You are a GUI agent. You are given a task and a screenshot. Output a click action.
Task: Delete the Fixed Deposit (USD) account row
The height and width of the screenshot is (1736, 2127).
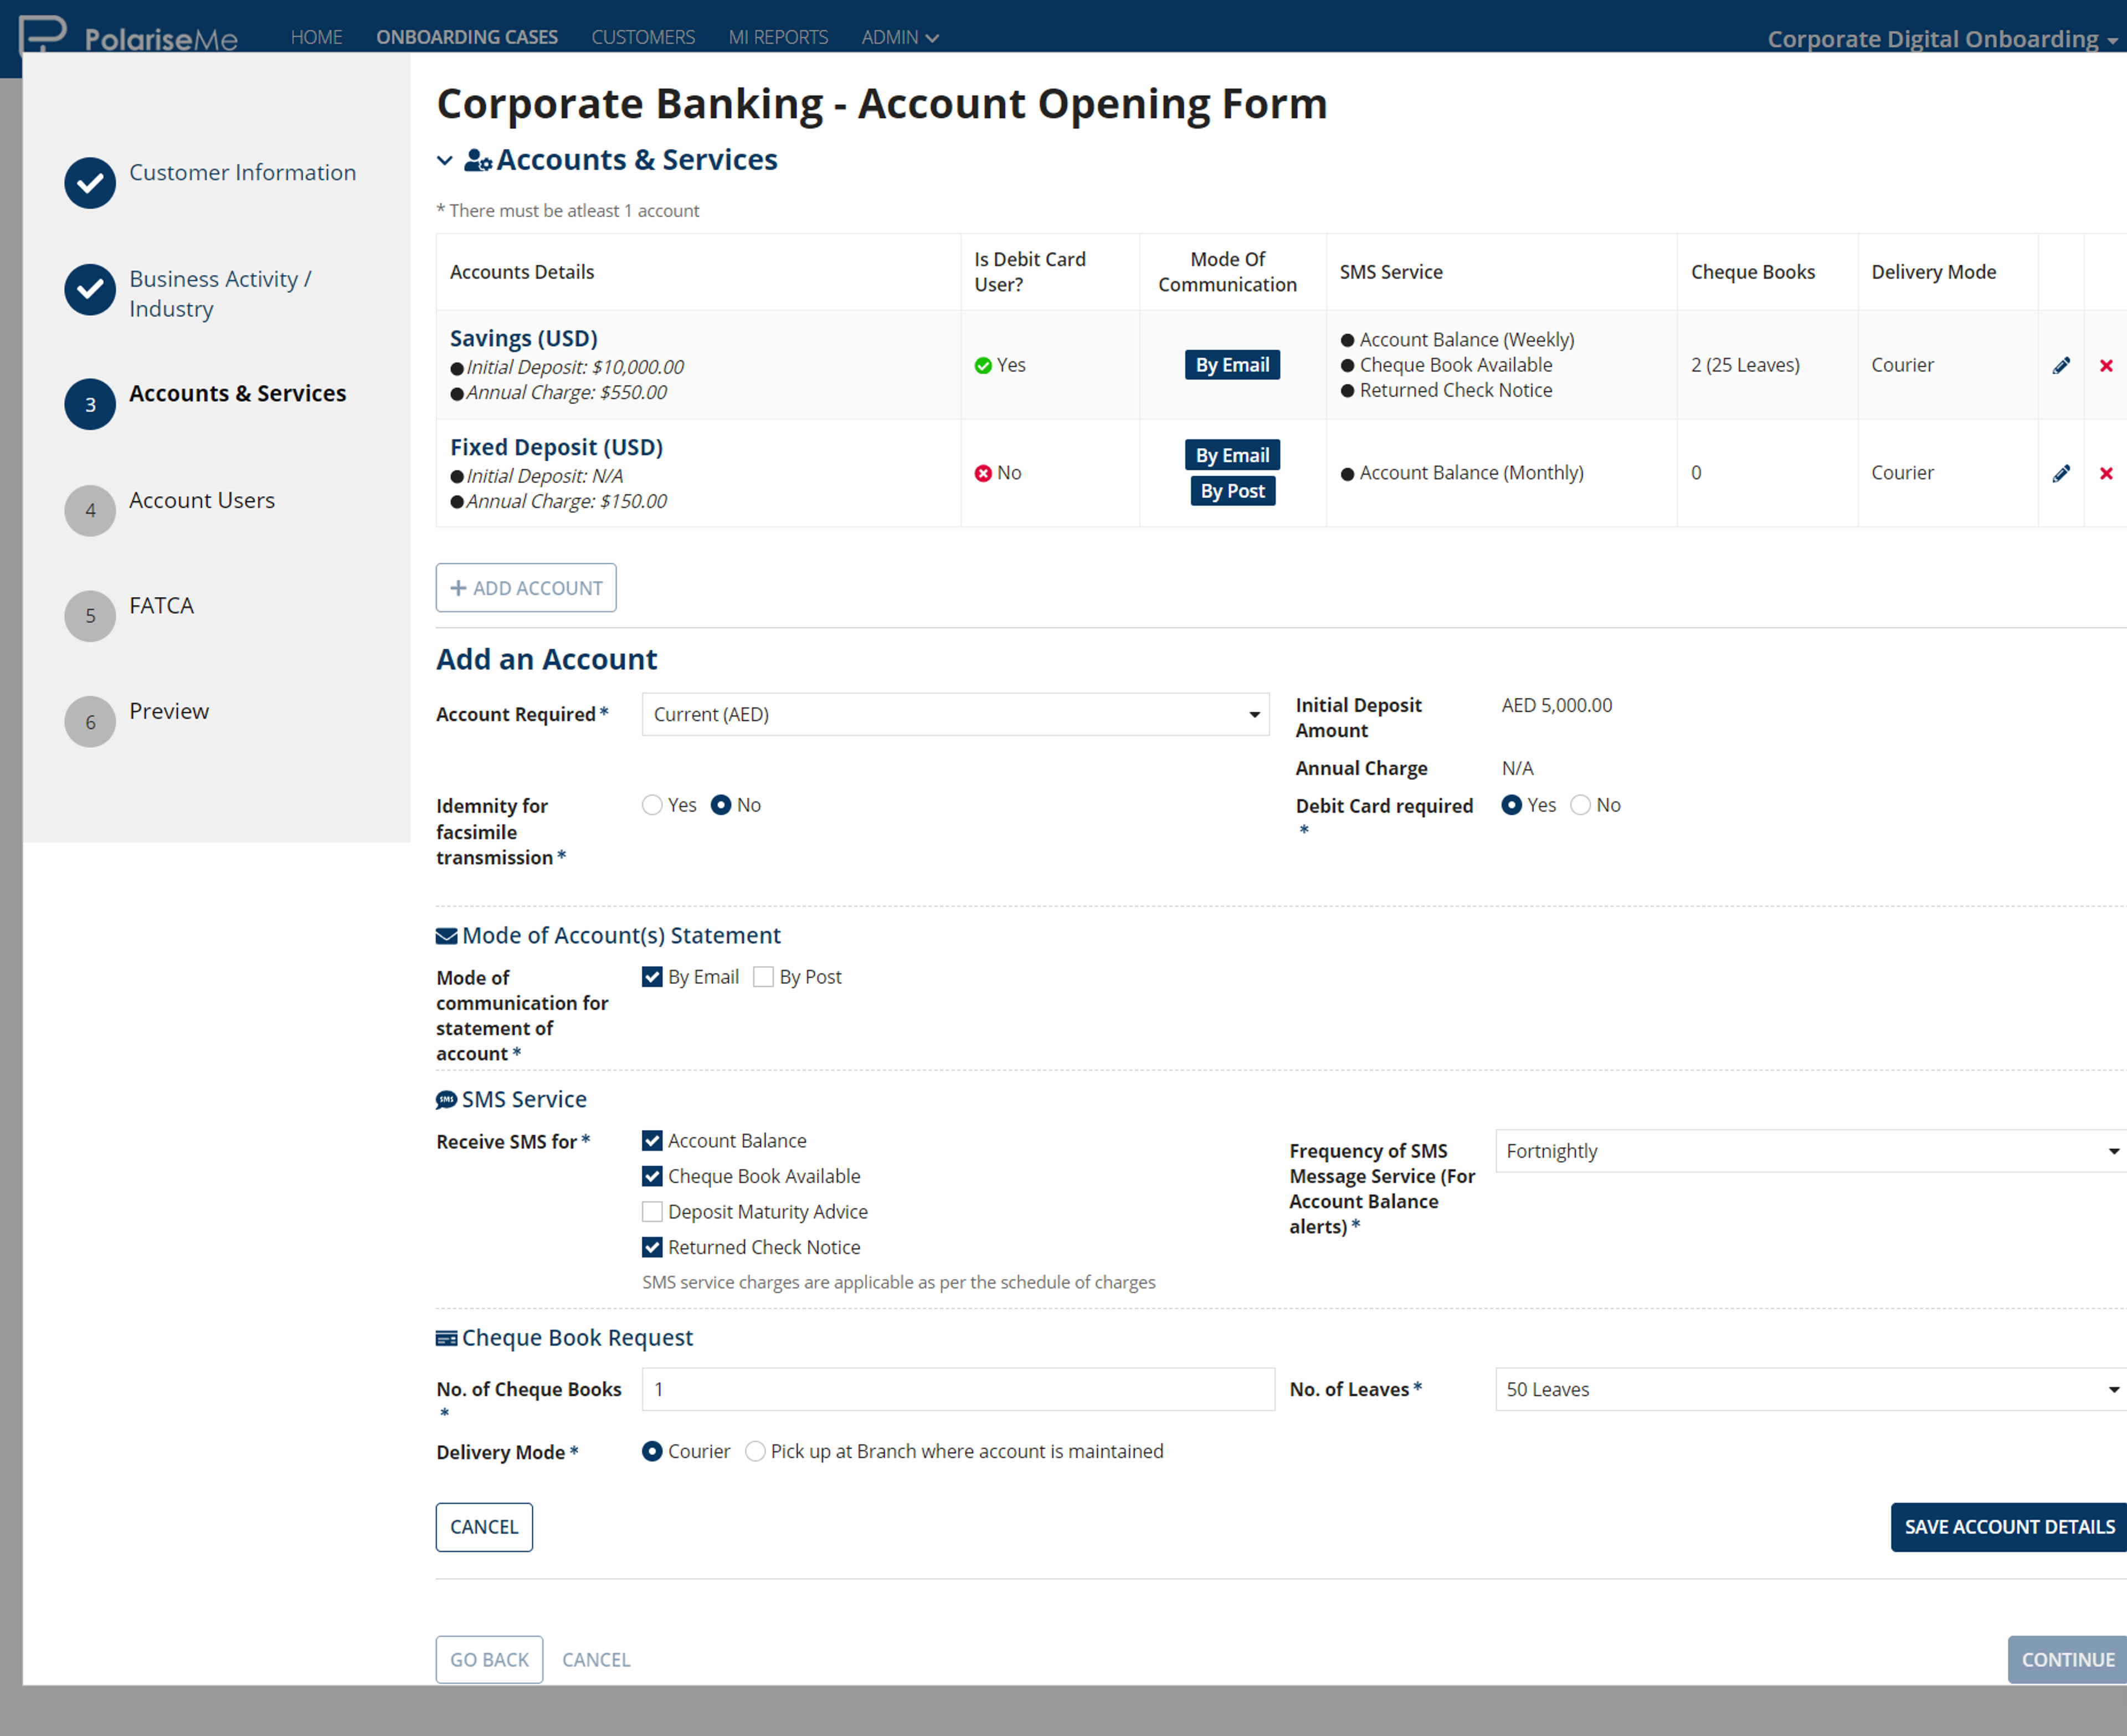click(2106, 473)
